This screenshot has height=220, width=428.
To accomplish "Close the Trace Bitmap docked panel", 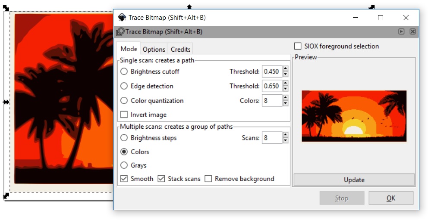I will tap(412, 31).
